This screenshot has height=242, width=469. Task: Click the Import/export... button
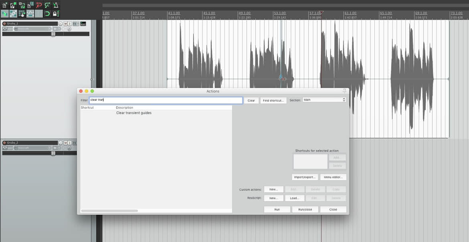(305, 177)
